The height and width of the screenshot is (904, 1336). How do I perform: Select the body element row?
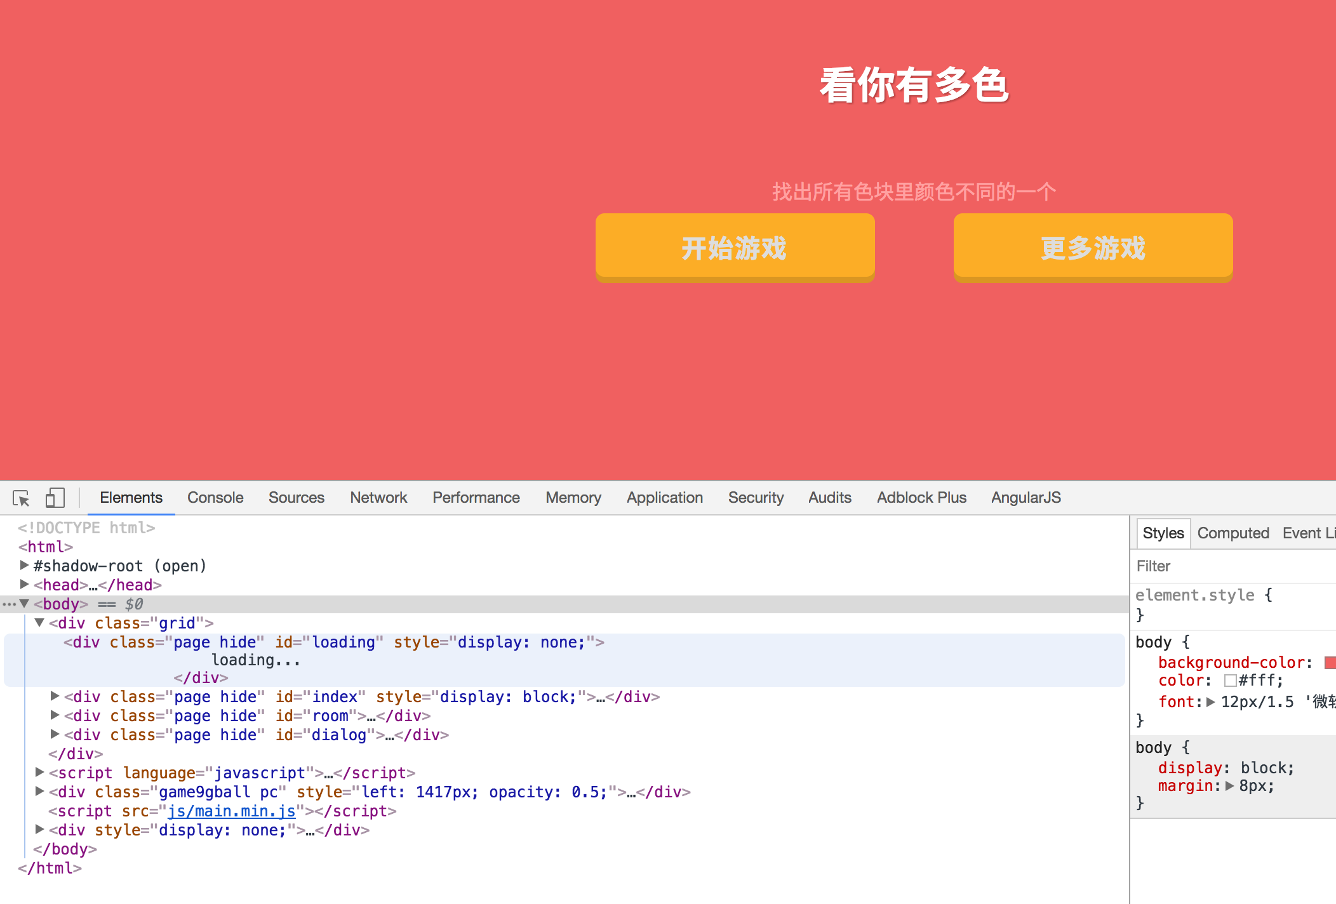[x=61, y=604]
